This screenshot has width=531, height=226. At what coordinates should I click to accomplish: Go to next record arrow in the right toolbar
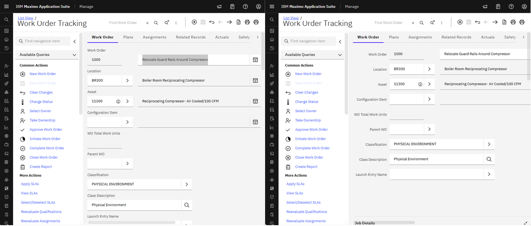[495, 22]
